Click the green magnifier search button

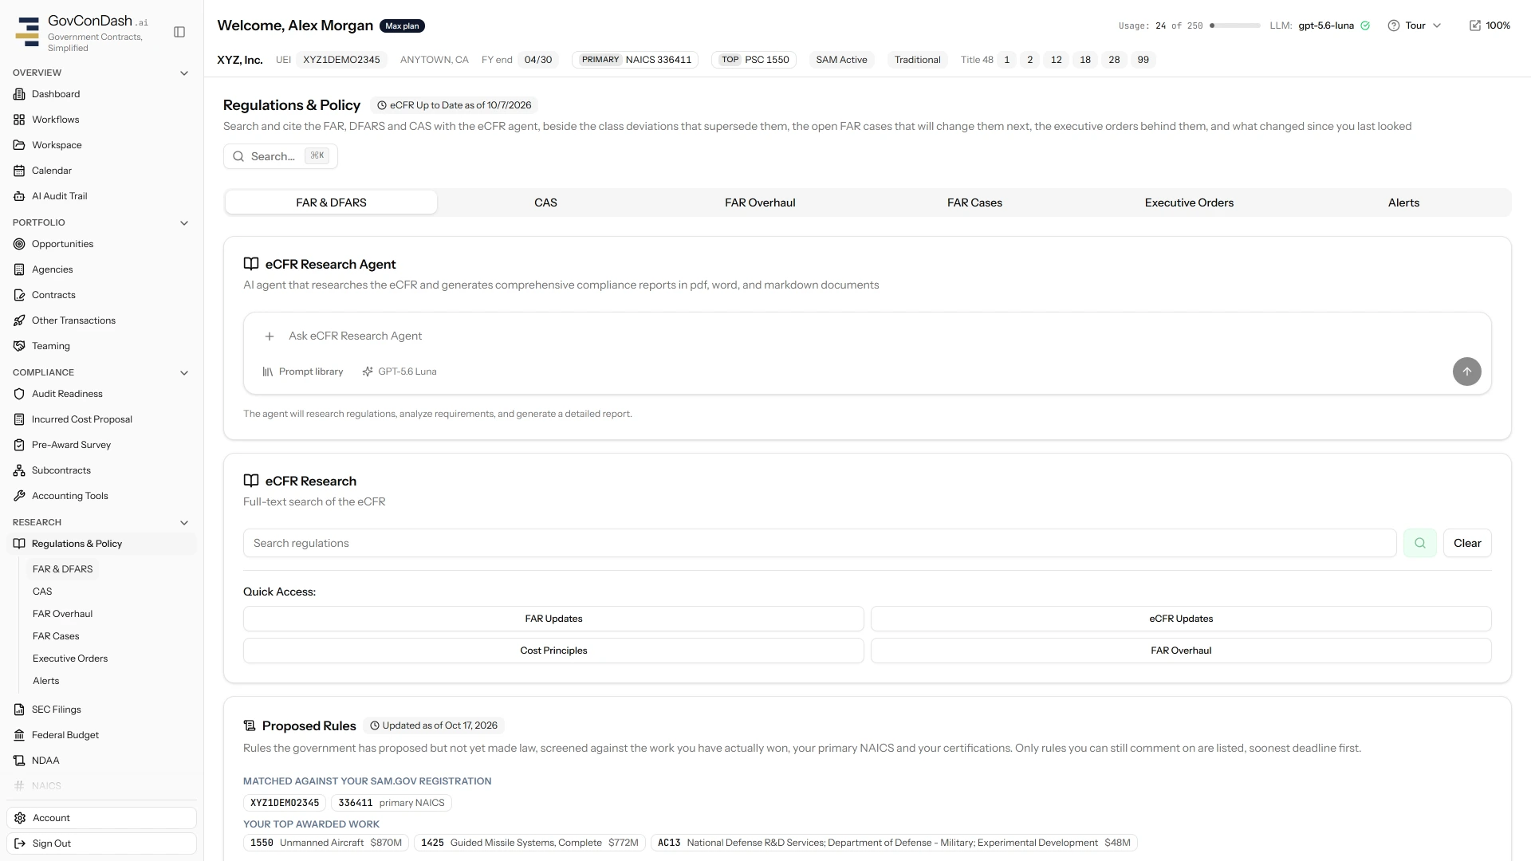tap(1419, 543)
